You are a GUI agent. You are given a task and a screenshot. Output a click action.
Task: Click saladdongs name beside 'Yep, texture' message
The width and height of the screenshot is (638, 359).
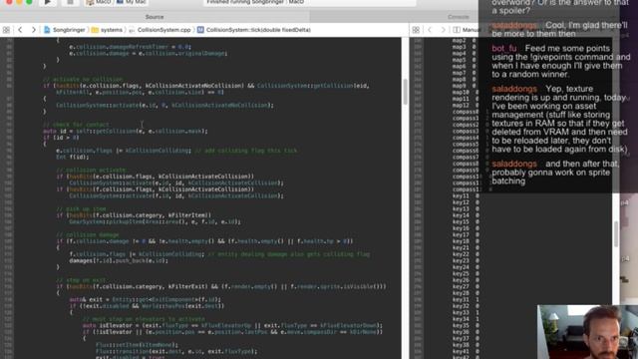[x=514, y=89]
